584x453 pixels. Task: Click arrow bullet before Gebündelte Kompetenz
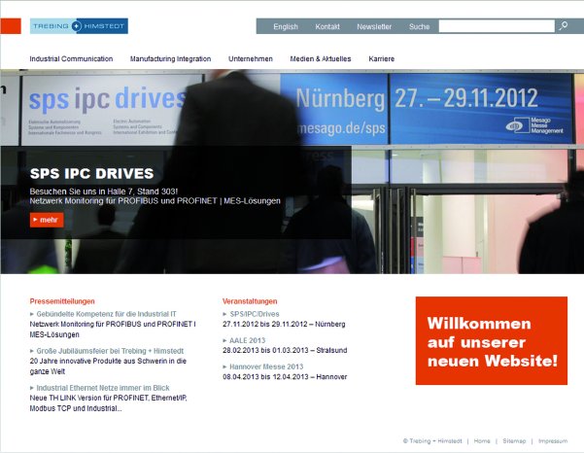pos(32,314)
